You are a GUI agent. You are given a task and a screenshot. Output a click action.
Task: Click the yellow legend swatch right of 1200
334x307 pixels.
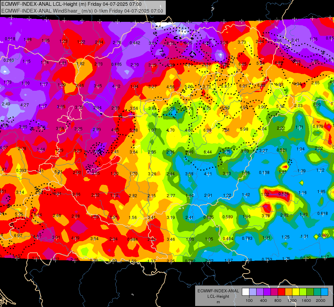coord(296,292)
